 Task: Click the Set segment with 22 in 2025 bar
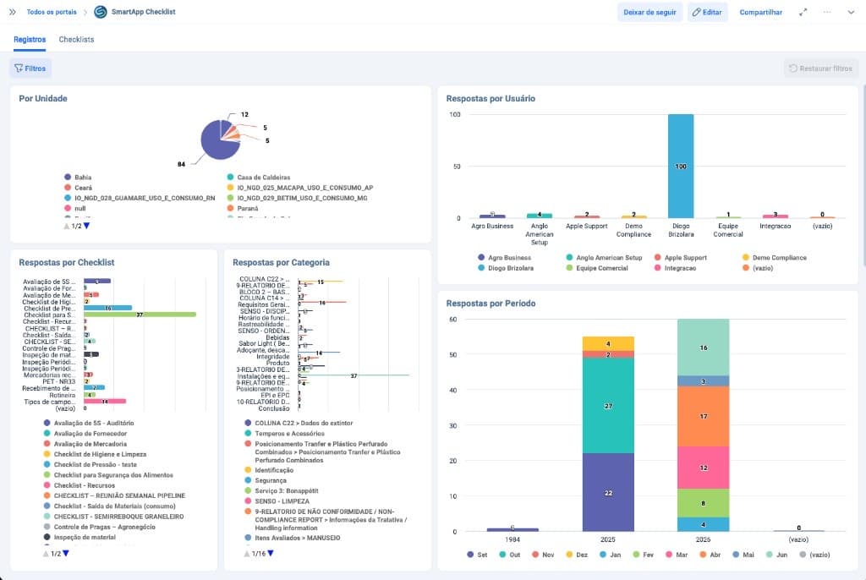pos(608,492)
